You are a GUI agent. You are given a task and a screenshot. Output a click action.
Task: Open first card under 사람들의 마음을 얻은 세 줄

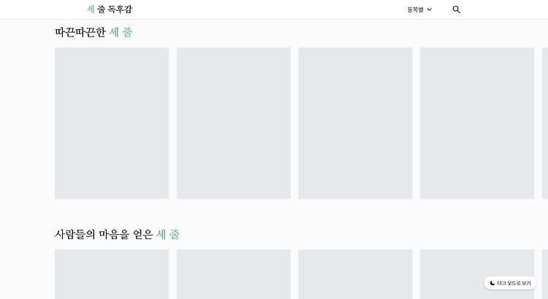click(112, 274)
